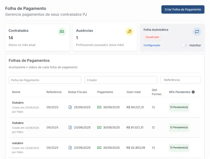This screenshot has height=159, width=210.
Task: Click the Valor total column header
Action: 133,92
